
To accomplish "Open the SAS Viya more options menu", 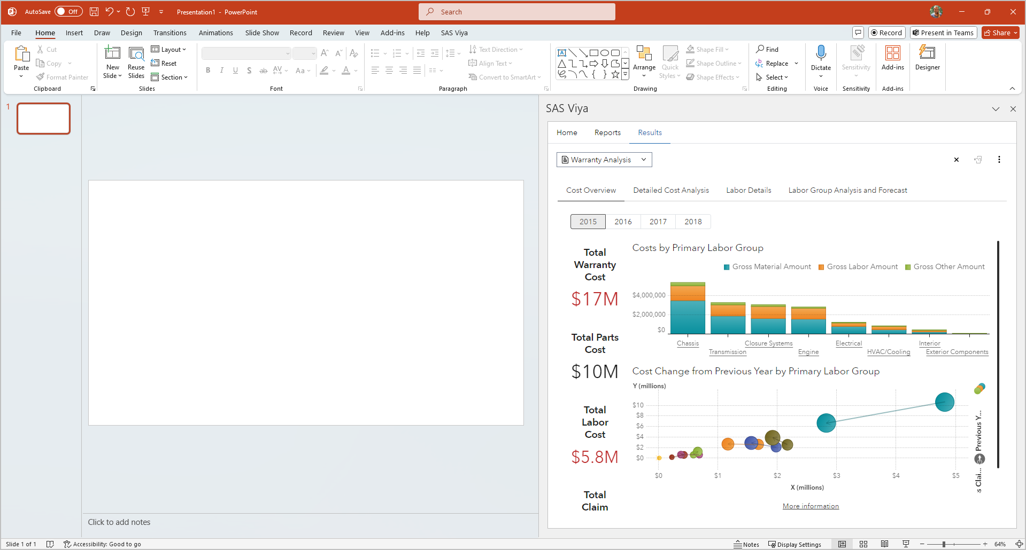I will coord(999,160).
